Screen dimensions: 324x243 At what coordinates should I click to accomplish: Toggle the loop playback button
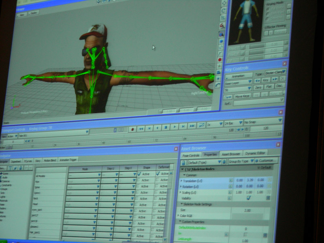tap(201, 125)
